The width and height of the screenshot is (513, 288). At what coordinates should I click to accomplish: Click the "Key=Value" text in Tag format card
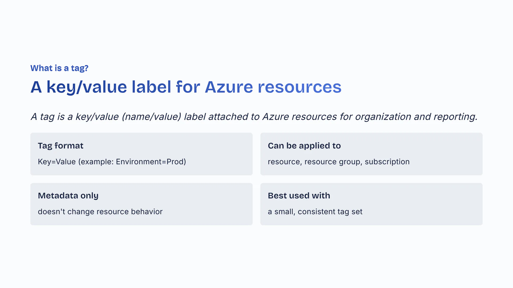[57, 162]
